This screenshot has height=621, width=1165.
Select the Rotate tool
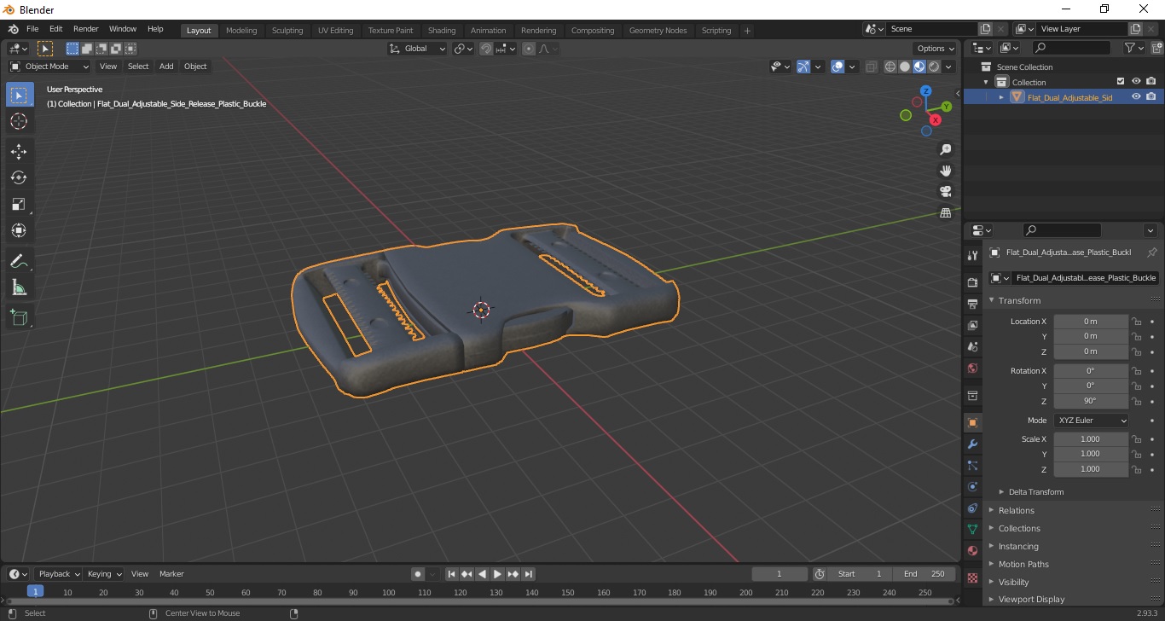point(19,177)
